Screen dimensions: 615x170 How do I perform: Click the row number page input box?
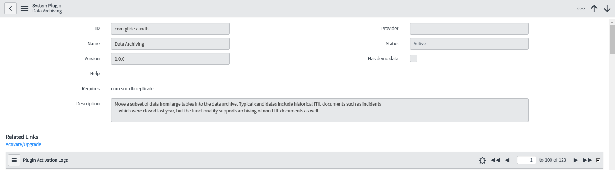click(x=526, y=160)
